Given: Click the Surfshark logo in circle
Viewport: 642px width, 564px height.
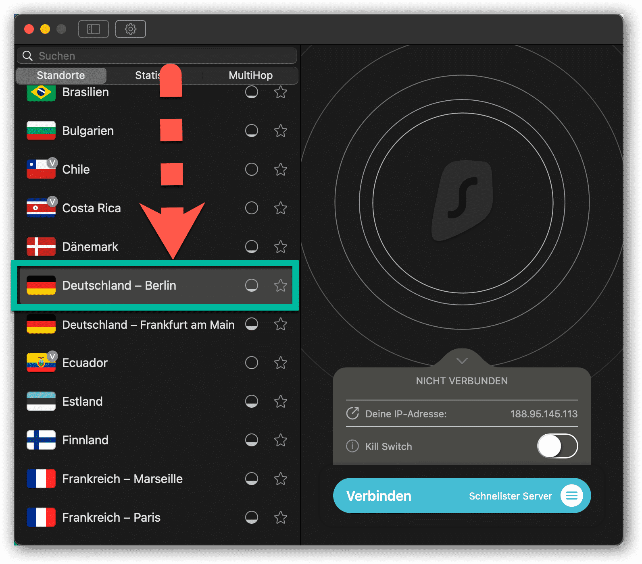Looking at the screenshot, I should 462,201.
